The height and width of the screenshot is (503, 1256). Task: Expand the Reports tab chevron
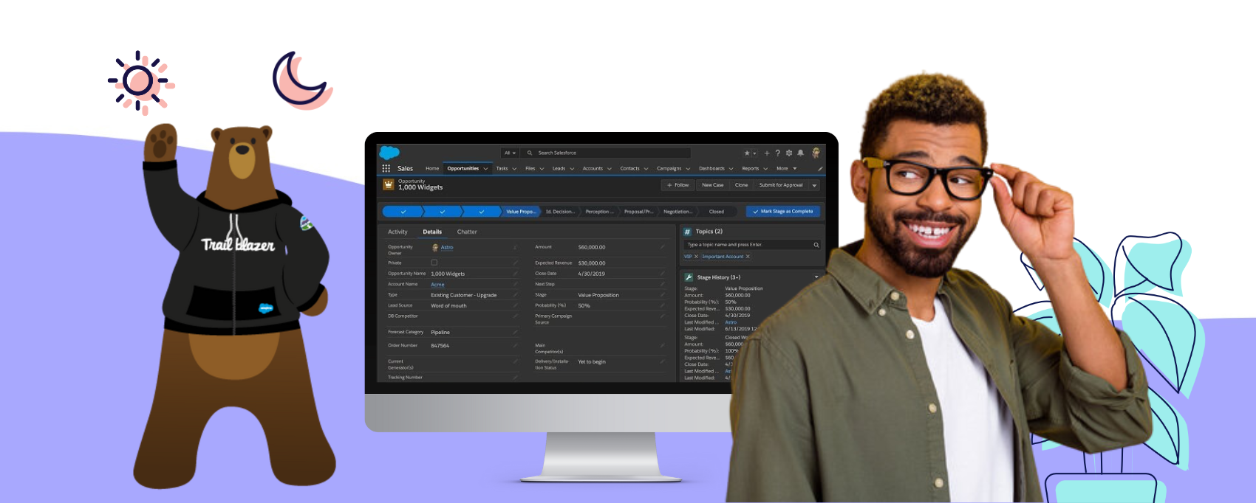765,169
